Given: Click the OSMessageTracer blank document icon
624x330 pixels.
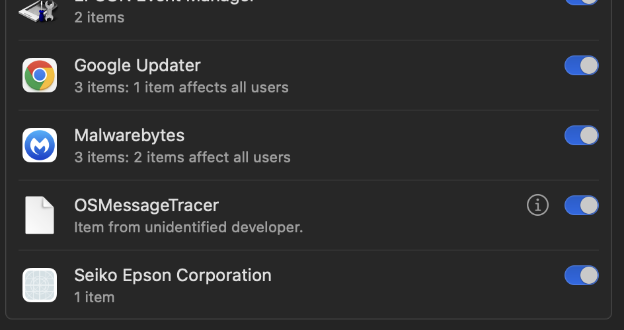Looking at the screenshot, I should coord(40,215).
